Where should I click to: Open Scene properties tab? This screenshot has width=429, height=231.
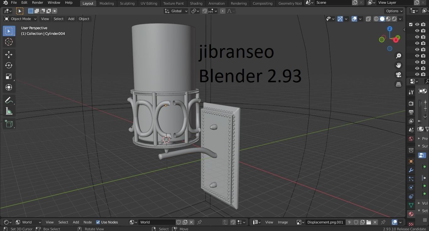point(411,130)
